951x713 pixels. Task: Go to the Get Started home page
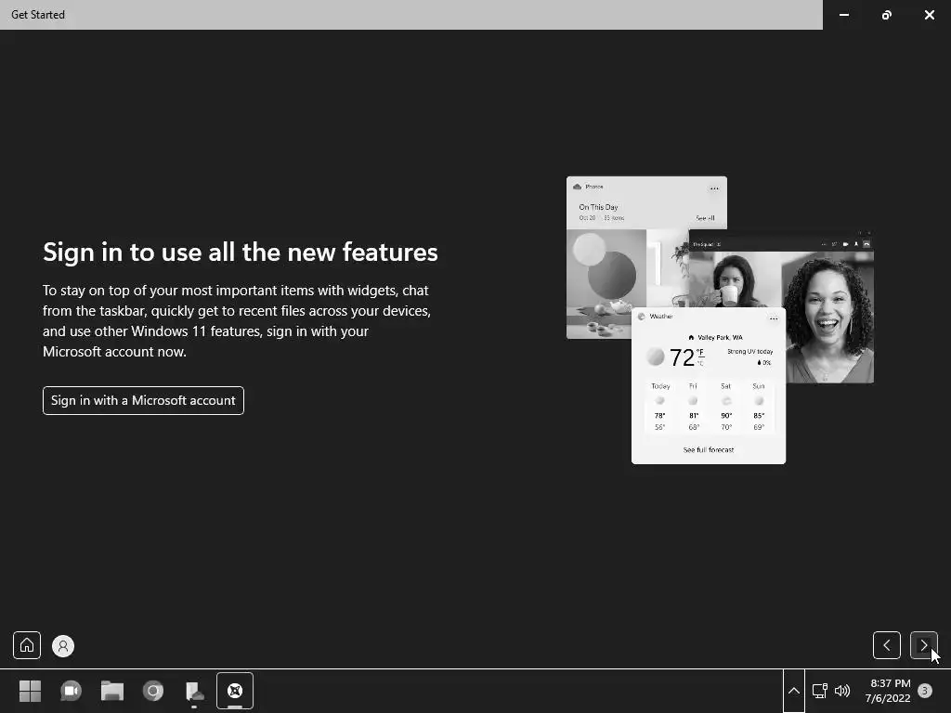pyautogui.click(x=27, y=645)
